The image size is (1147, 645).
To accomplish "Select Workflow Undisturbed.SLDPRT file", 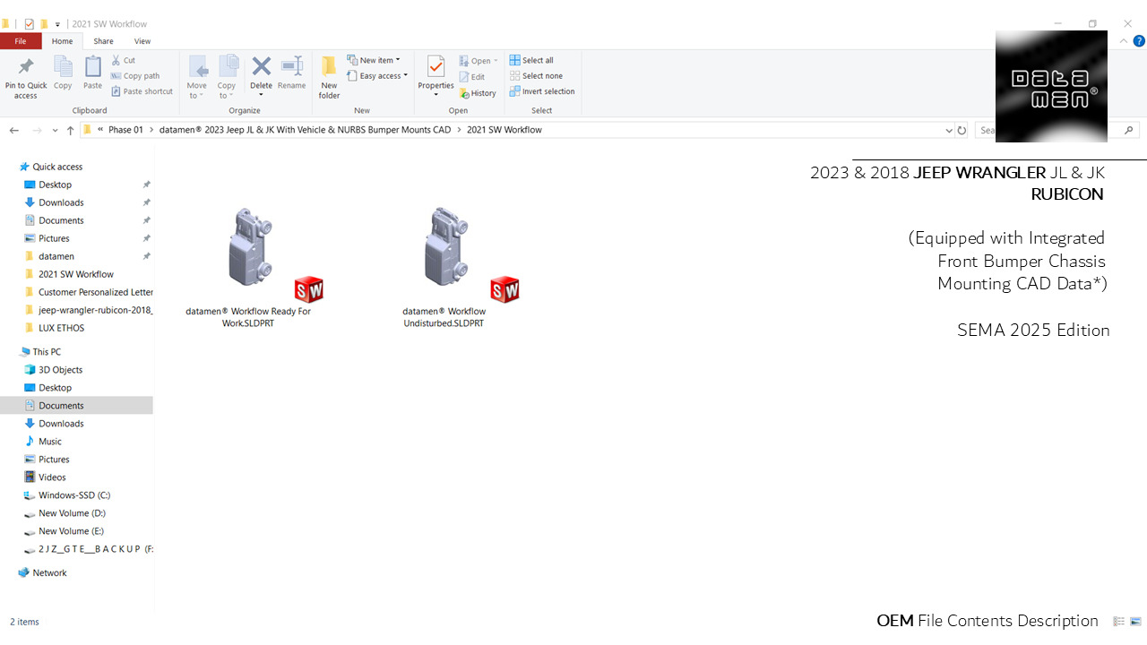I will pos(444,267).
